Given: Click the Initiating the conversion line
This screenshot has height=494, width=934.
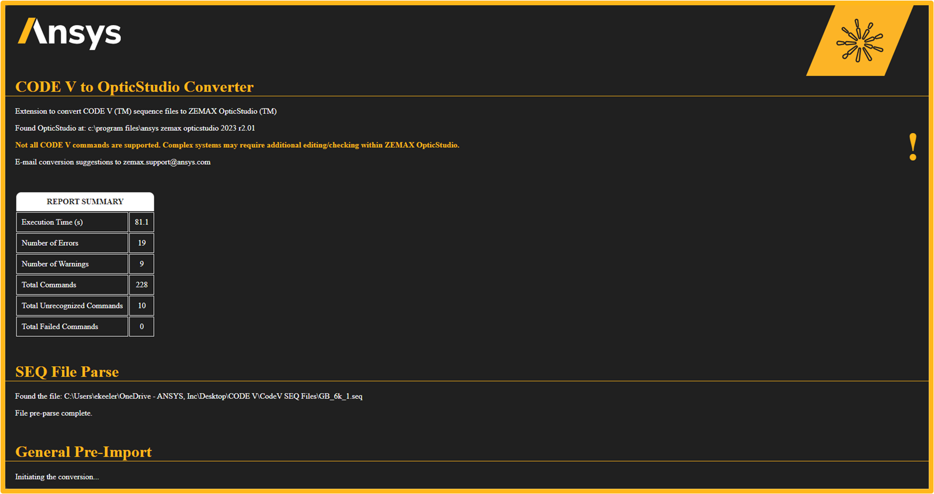Looking at the screenshot, I should coord(57,477).
